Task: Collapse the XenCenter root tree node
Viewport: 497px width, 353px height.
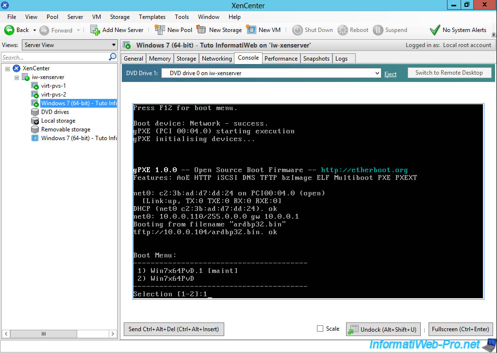Action: tap(8, 68)
